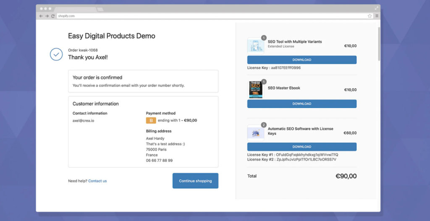Click the email axel@crea.io

(x=84, y=120)
